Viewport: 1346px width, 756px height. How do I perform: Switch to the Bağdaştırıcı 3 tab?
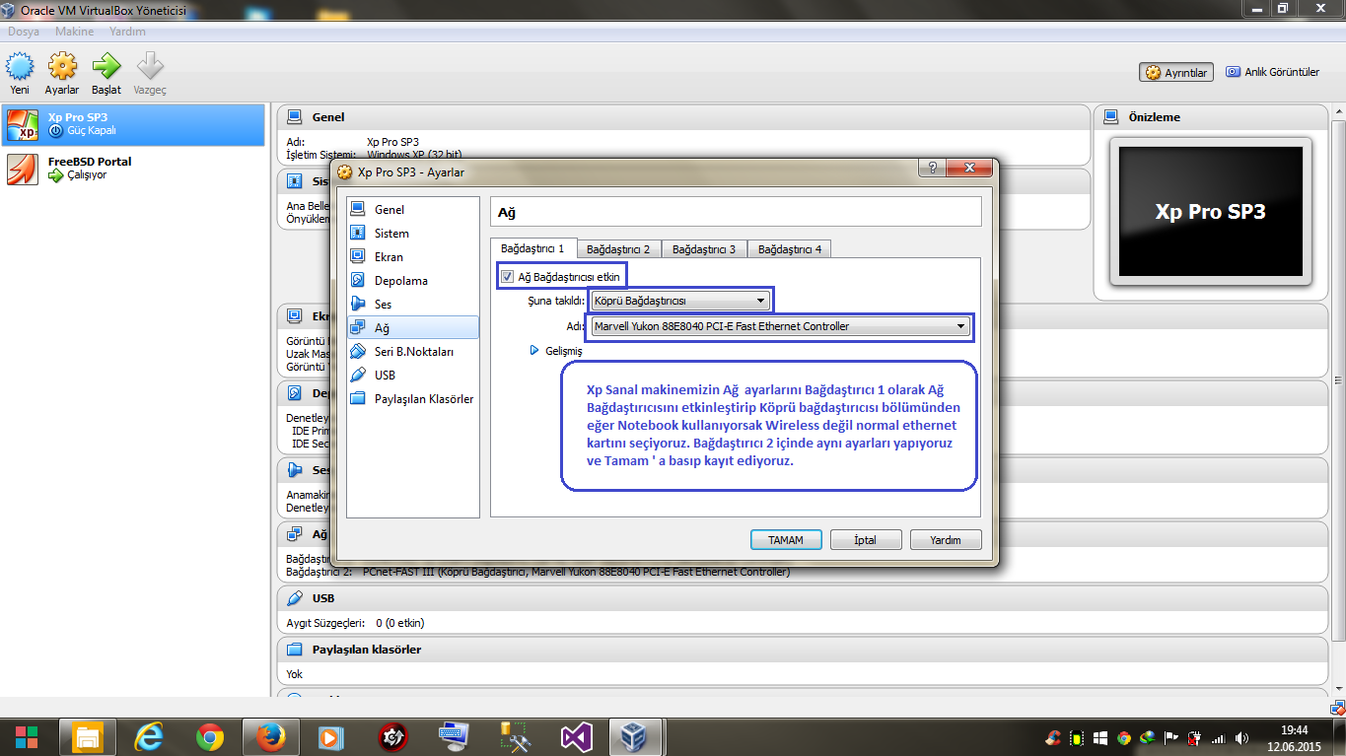pos(704,249)
